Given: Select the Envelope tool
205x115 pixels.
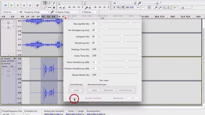Looking at the screenshot, I should tap(49, 3).
